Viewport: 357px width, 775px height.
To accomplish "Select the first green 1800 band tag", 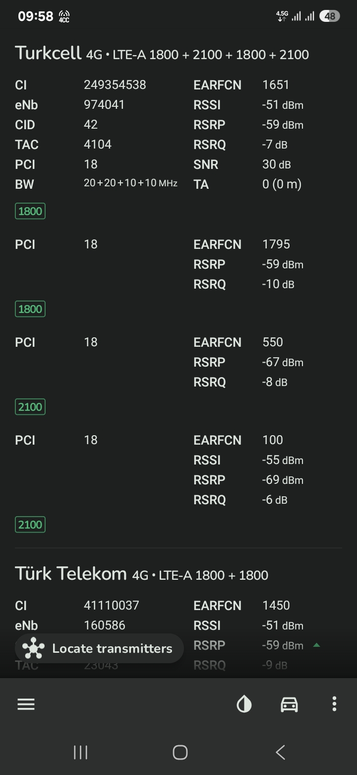I will (30, 211).
